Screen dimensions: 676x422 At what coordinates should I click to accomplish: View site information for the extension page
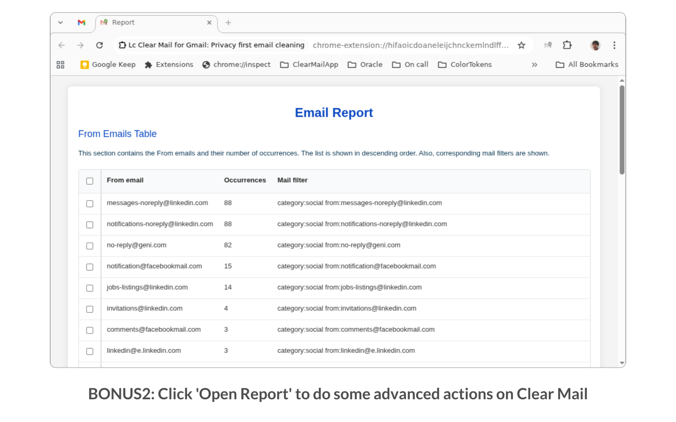coord(121,45)
